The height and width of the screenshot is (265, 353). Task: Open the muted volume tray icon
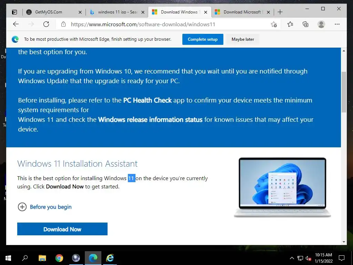pos(309,258)
